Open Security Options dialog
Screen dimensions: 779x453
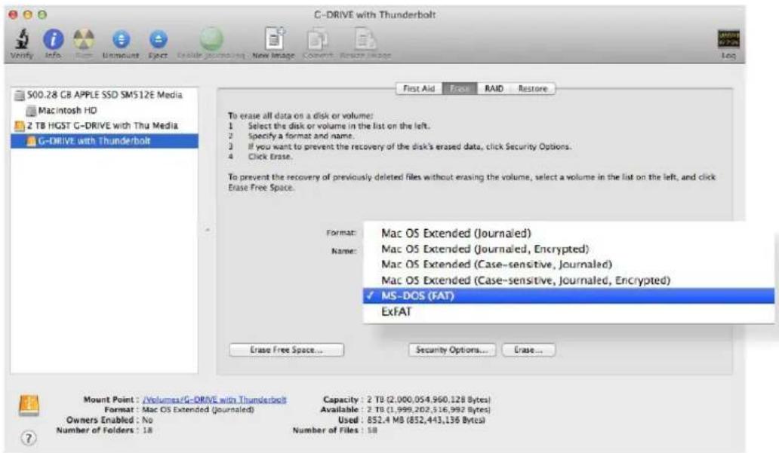pos(451,350)
